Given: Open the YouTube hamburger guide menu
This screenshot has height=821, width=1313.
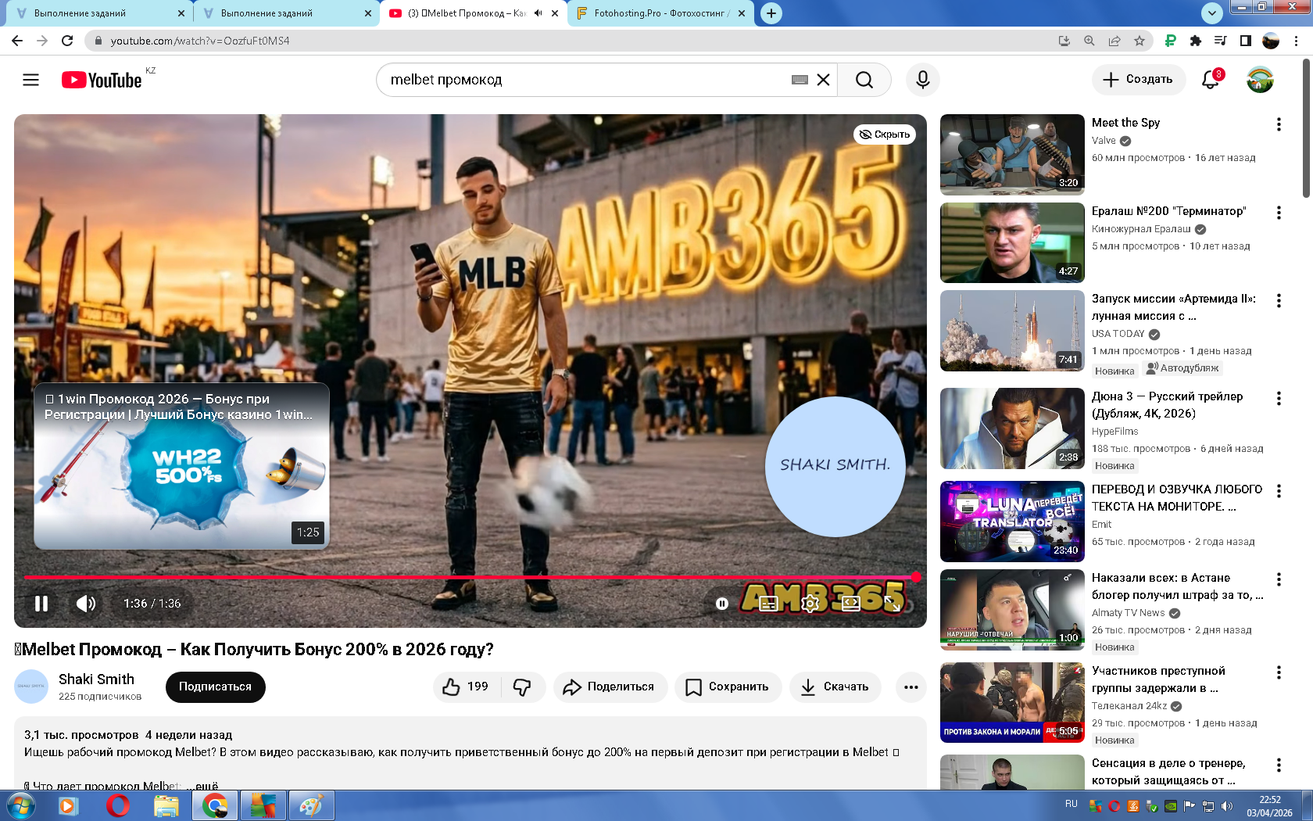Looking at the screenshot, I should (30, 80).
